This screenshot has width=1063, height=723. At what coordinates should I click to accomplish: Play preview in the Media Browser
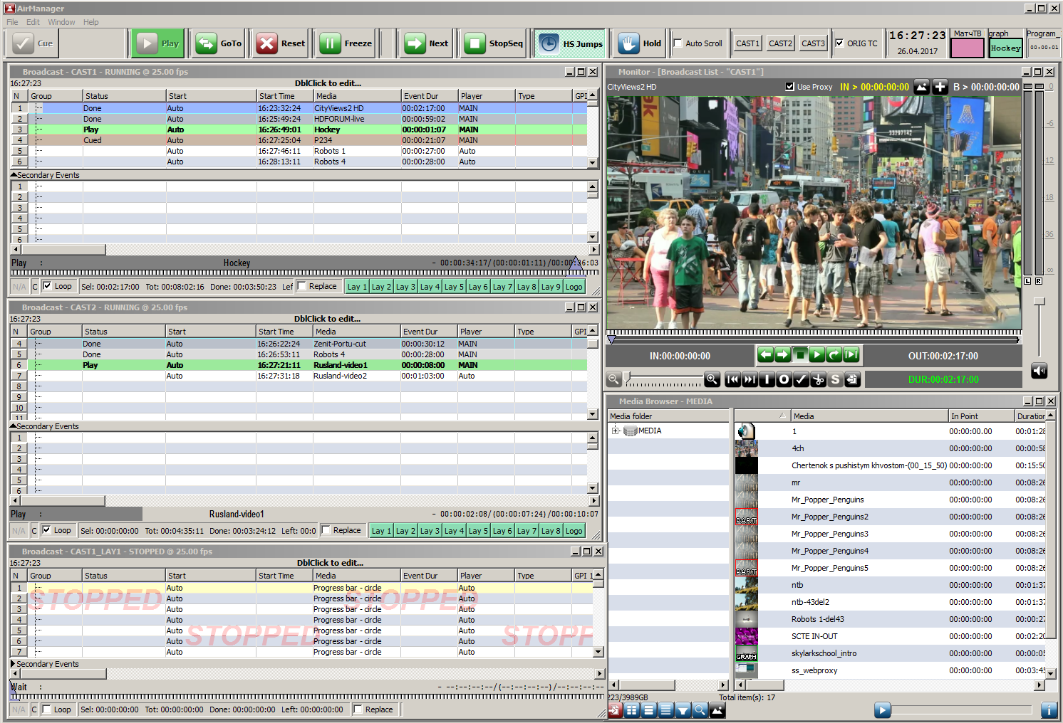point(882,709)
